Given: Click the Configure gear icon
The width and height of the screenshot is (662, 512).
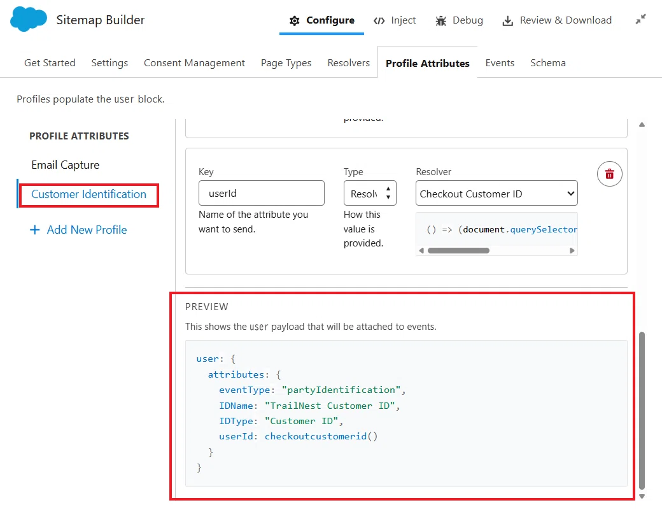Looking at the screenshot, I should [x=294, y=21].
